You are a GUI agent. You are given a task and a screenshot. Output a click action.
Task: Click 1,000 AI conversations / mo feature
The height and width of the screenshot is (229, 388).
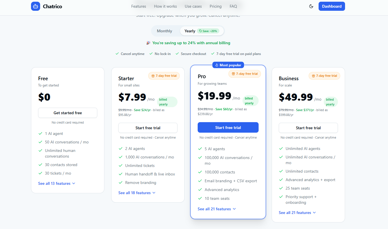coord(150,157)
